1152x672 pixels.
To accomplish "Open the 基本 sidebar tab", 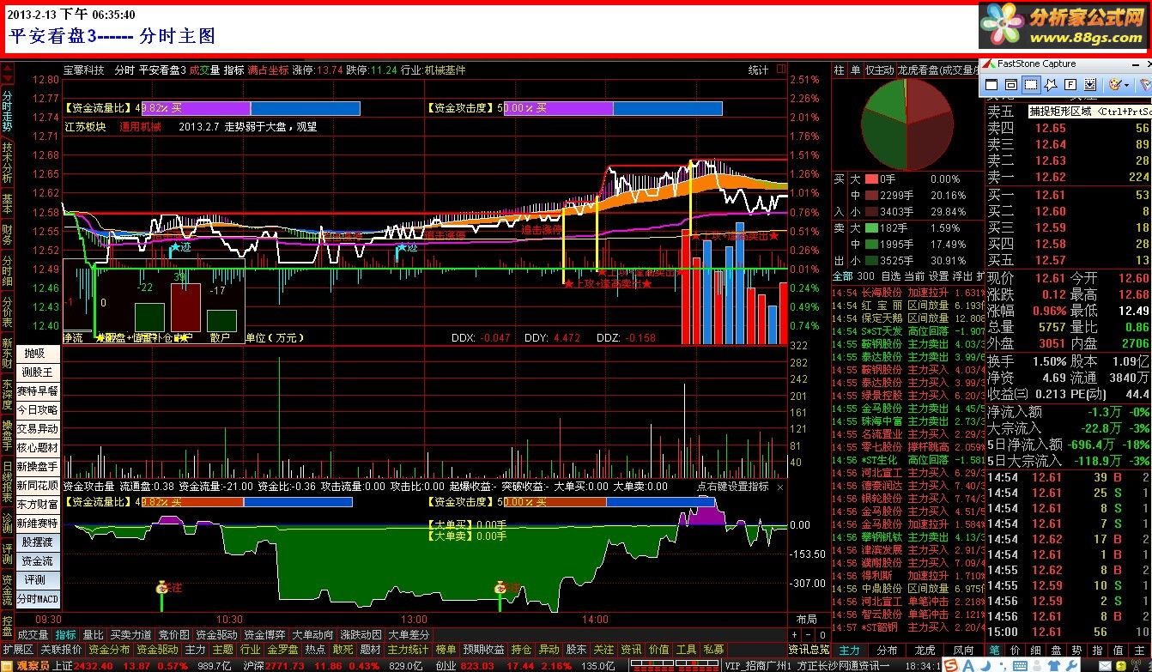I will [x=7, y=203].
